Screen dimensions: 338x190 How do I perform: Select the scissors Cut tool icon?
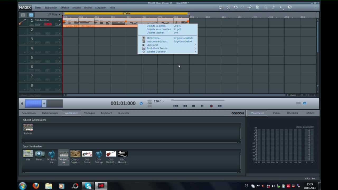pyautogui.click(x=250, y=8)
